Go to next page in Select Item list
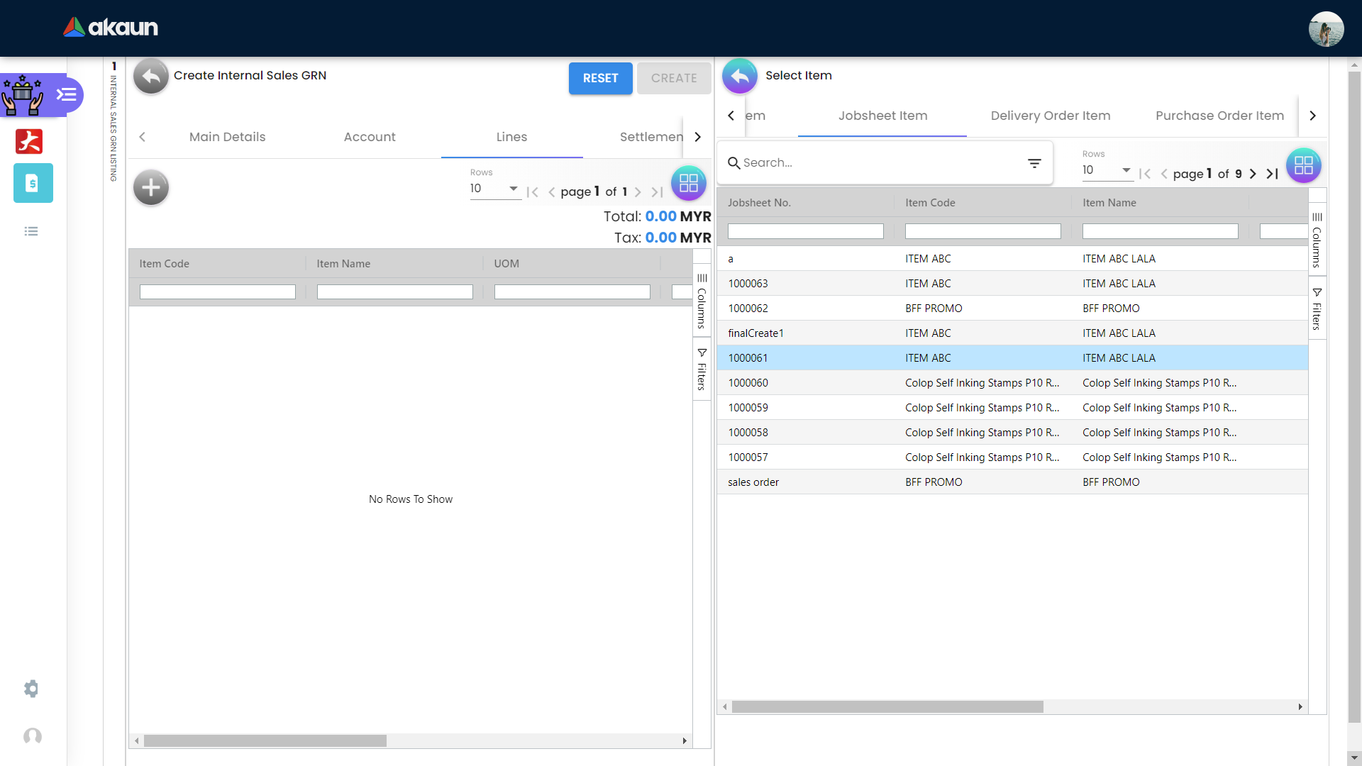This screenshot has width=1362, height=766. pos(1253,174)
